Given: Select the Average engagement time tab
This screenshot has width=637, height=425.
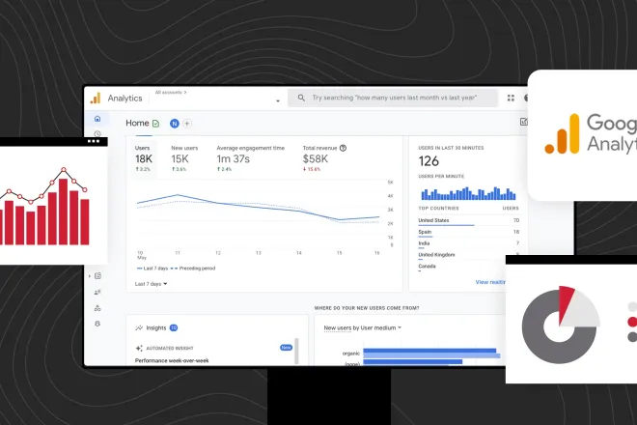Looking at the screenshot, I should tap(250, 158).
